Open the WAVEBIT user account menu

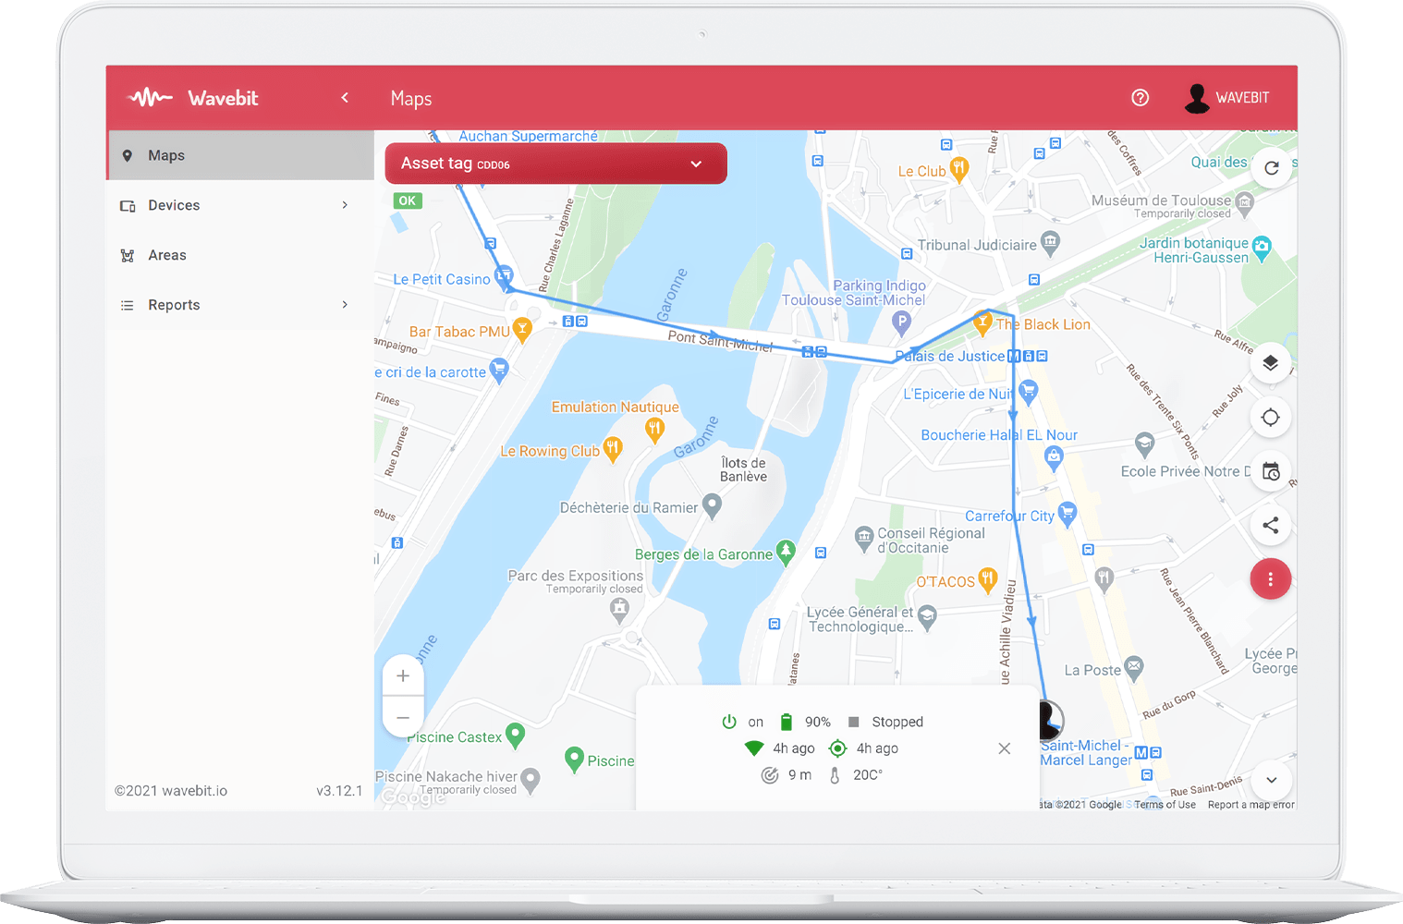pyautogui.click(x=1227, y=97)
